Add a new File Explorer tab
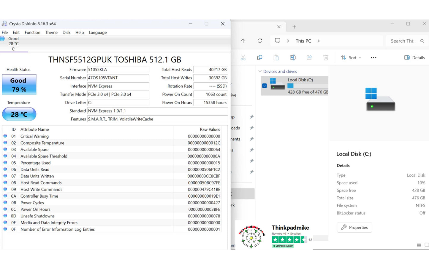The image size is (429, 269). pyautogui.click(x=294, y=27)
